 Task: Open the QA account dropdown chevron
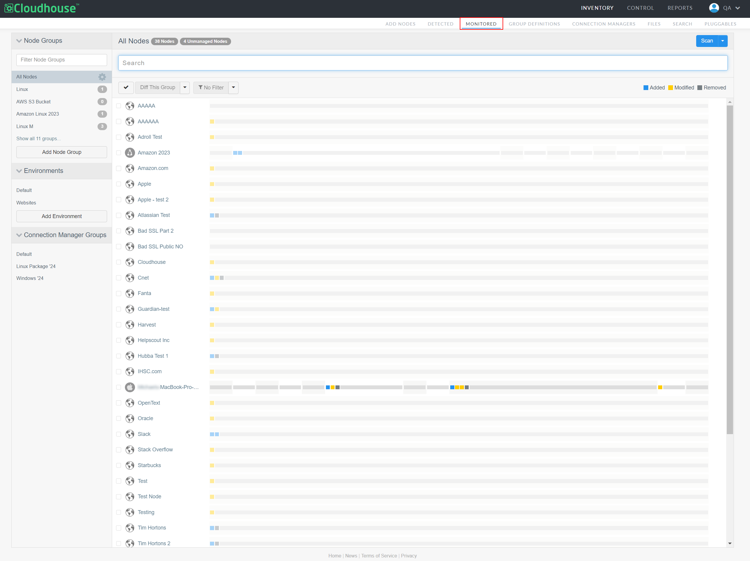coord(738,8)
